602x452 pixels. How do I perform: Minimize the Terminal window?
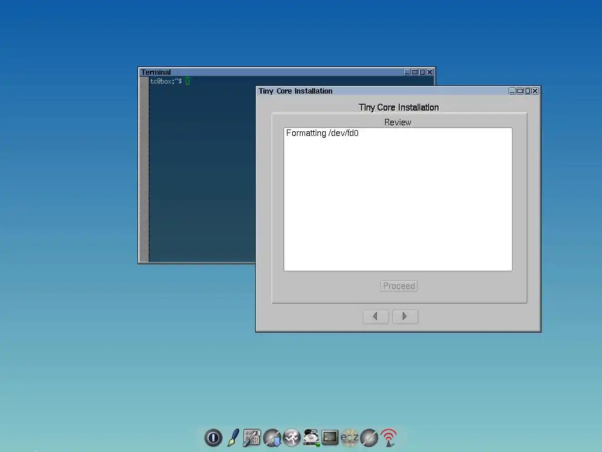tap(407, 72)
